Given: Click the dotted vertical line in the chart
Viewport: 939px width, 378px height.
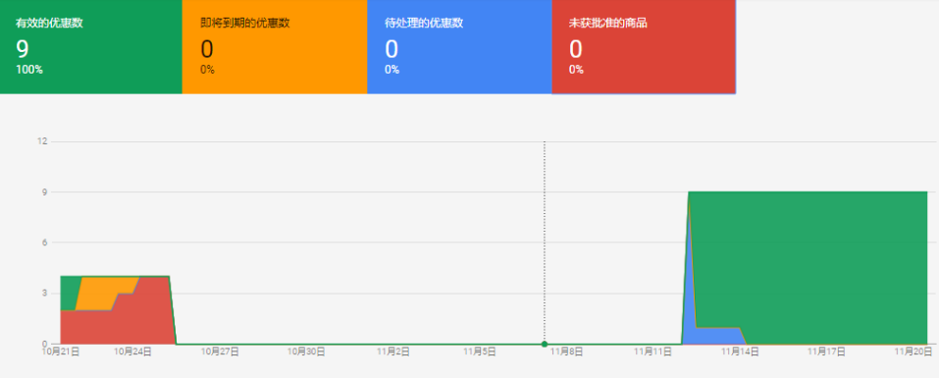Looking at the screenshot, I should point(545,240).
